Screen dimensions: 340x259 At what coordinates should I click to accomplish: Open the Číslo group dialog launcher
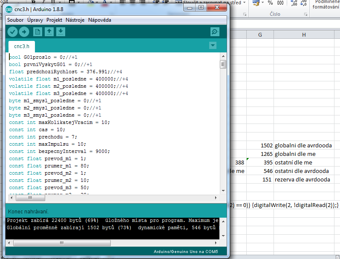point(305,14)
